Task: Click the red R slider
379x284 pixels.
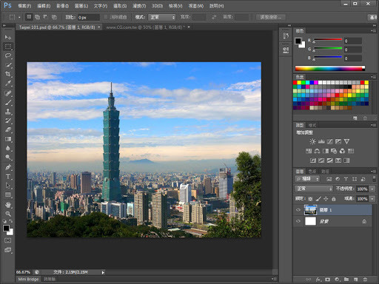Action: 327,40
